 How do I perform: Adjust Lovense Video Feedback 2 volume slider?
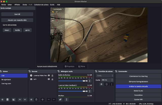72,91
